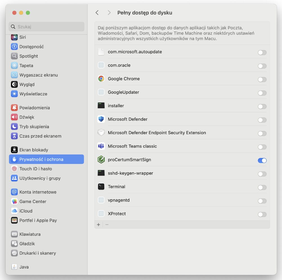Viewport: 282px width, 280px height.
Task: Open Użytkownicy i grupy icon
Action: tap(14, 178)
